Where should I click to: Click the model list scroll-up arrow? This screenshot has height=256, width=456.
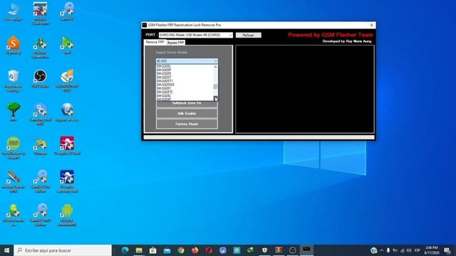[215, 67]
